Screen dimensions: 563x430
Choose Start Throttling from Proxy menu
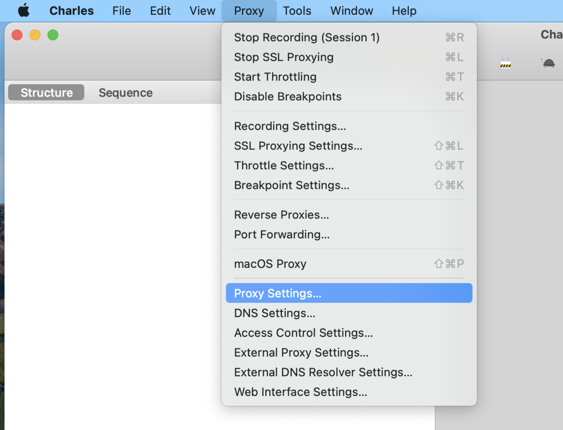(275, 77)
